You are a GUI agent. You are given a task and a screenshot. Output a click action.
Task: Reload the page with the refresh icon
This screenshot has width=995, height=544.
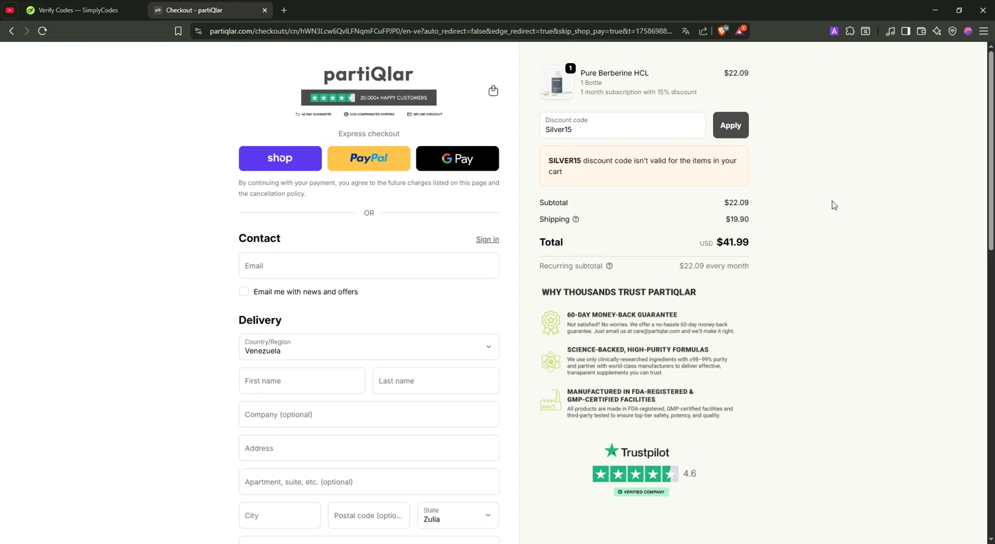(x=42, y=31)
